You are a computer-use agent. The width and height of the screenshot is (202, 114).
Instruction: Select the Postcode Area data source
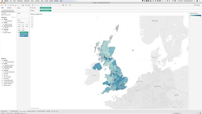[x=9, y=12]
